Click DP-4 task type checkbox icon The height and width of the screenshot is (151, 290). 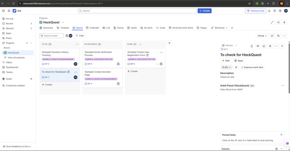(86, 84)
